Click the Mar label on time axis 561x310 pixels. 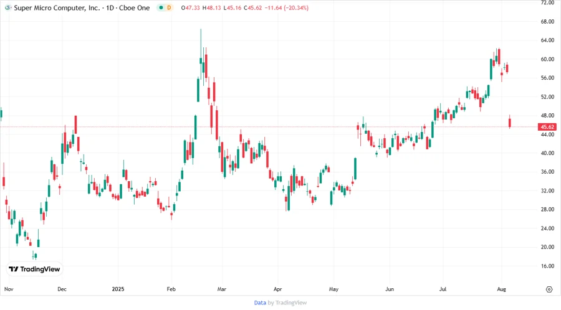[x=222, y=289]
